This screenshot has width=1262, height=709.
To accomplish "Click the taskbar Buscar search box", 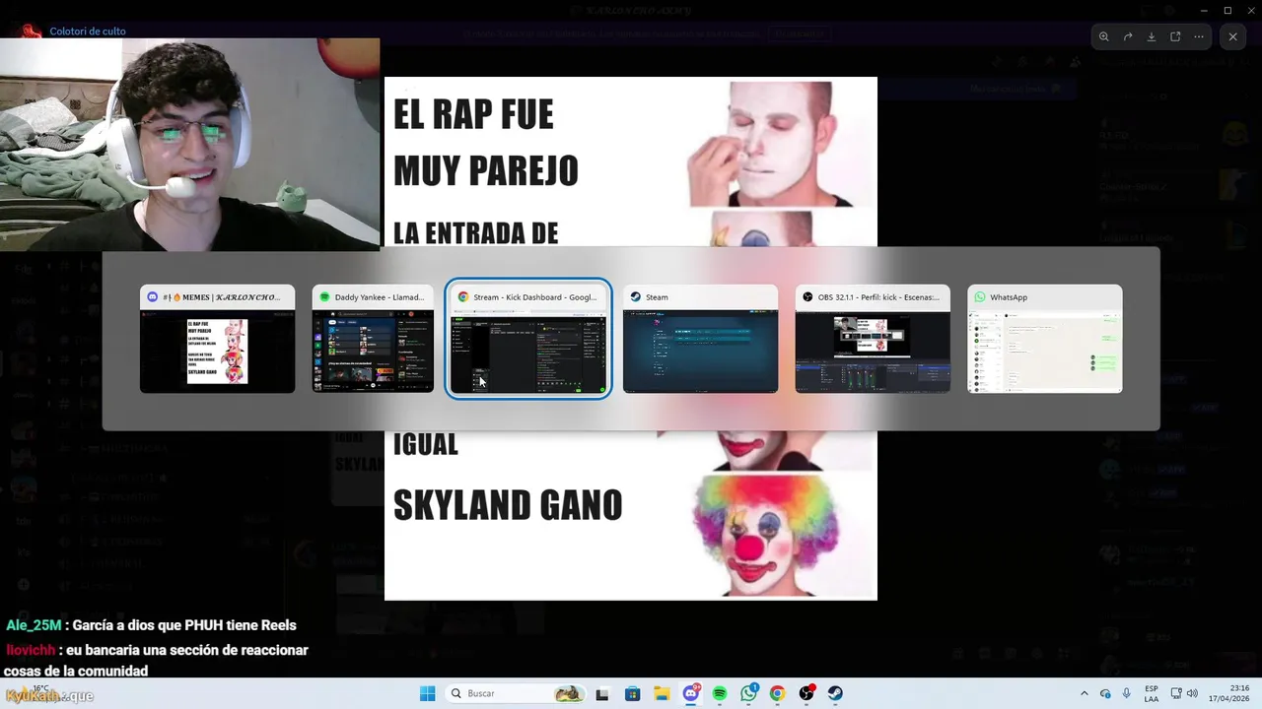I will pyautogui.click(x=517, y=693).
